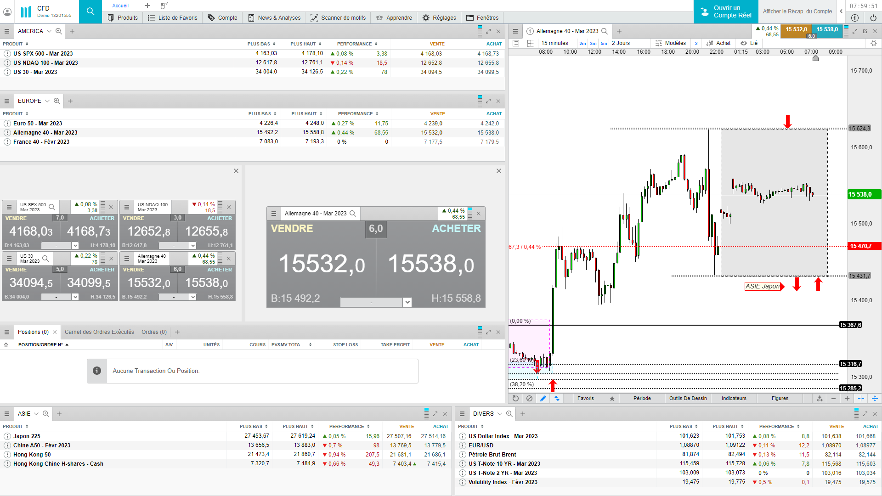Click the reset chart refresh icon
Screen dimensions: 882x496
pos(515,399)
